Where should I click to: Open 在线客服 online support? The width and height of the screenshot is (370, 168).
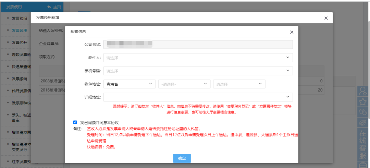point(362,144)
